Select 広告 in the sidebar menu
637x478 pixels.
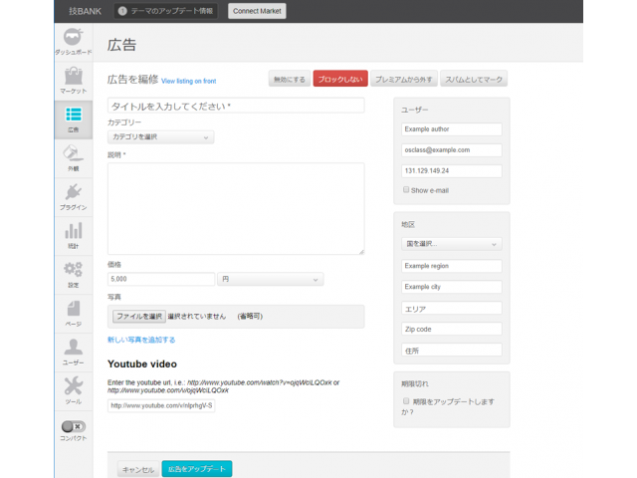coord(73,118)
